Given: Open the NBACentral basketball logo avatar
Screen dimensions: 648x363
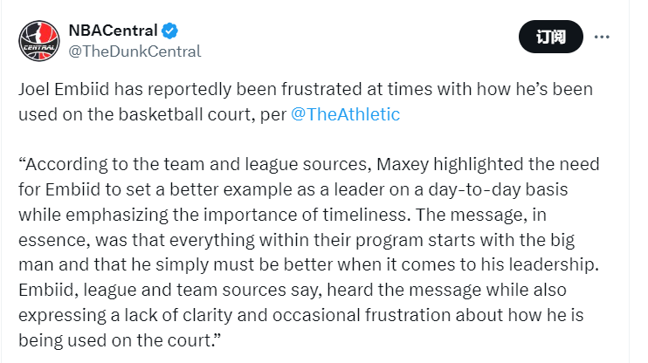Looking at the screenshot, I should pyautogui.click(x=39, y=41).
